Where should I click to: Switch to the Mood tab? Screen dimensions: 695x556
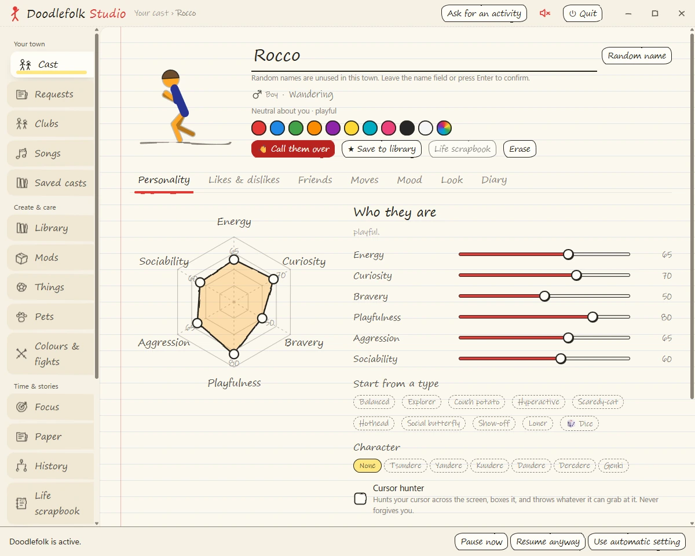tap(409, 180)
